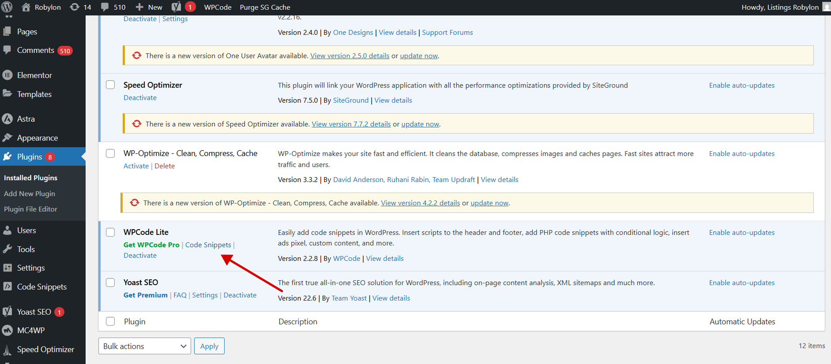Image resolution: width=831 pixels, height=364 pixels.
Task: Click the plus icon for New
Action: (x=139, y=7)
